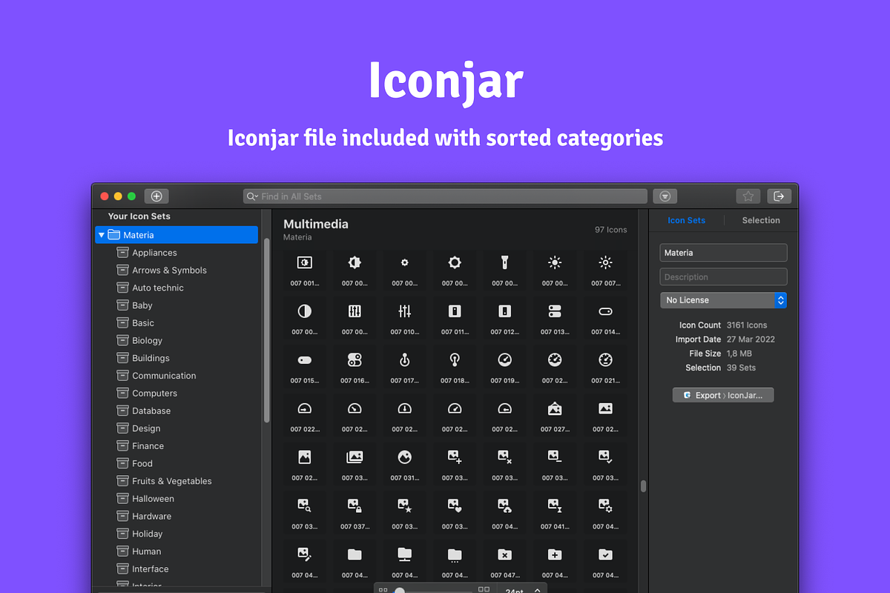The height and width of the screenshot is (593, 890).
Task: Click the Find in All Sets search field
Action: (445, 196)
